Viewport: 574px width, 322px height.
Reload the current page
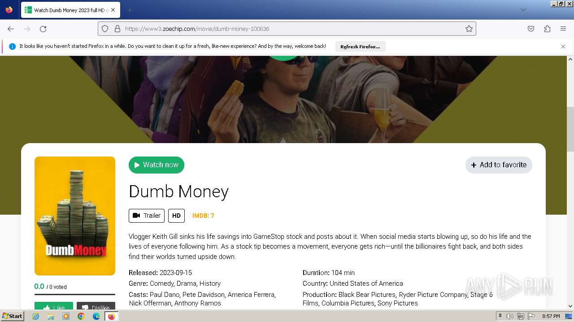tap(43, 29)
